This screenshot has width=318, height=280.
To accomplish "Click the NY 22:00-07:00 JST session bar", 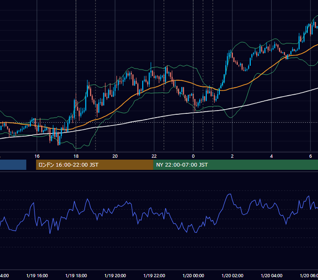I will click(x=235, y=165).
